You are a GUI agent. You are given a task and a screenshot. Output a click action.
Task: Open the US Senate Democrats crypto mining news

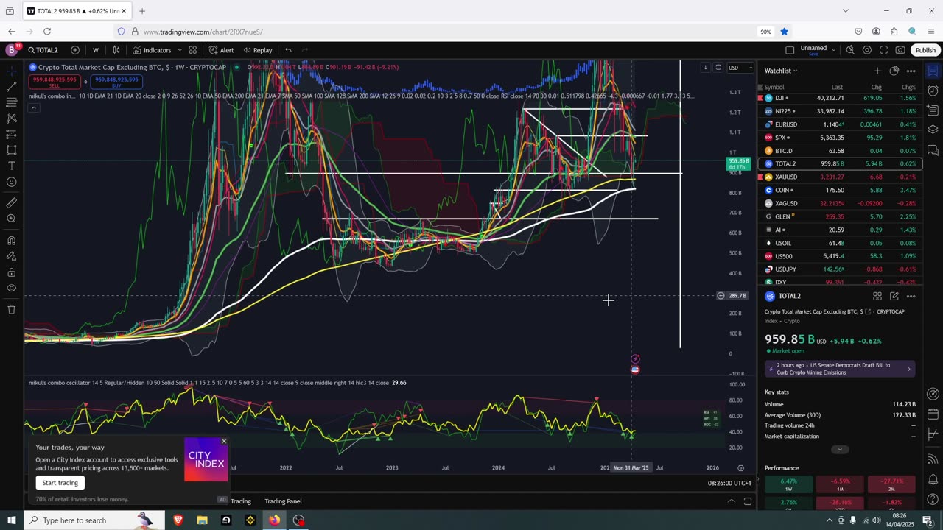(840, 369)
